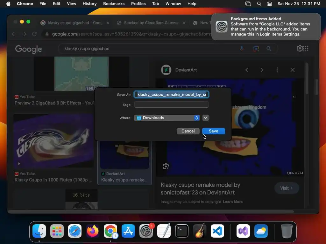Go to next image in preview panel
The image size is (326, 244).
[262, 70]
